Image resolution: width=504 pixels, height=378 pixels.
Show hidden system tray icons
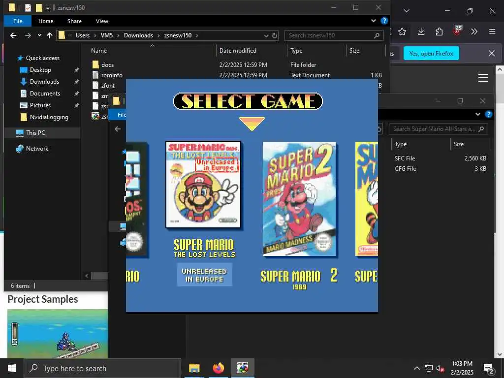416,368
